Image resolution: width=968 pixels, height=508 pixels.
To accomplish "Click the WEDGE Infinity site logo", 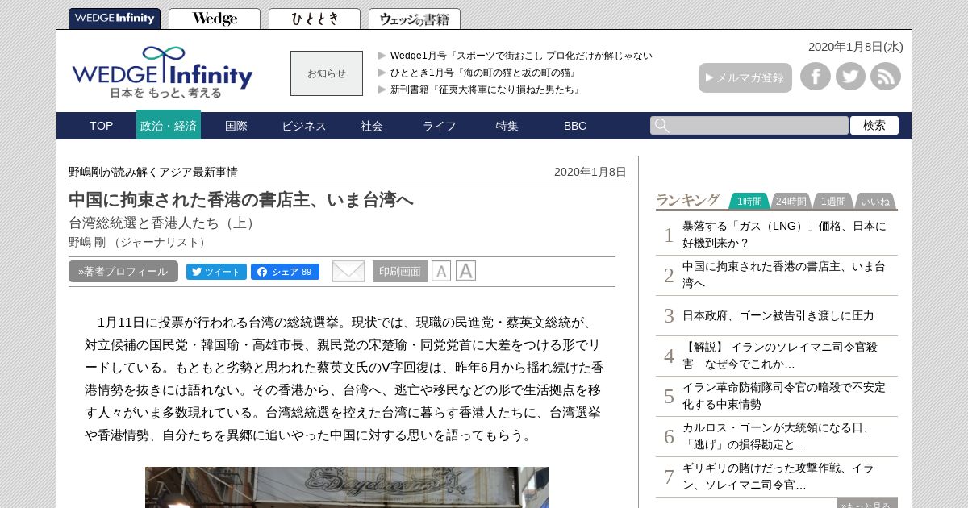I will [x=162, y=72].
